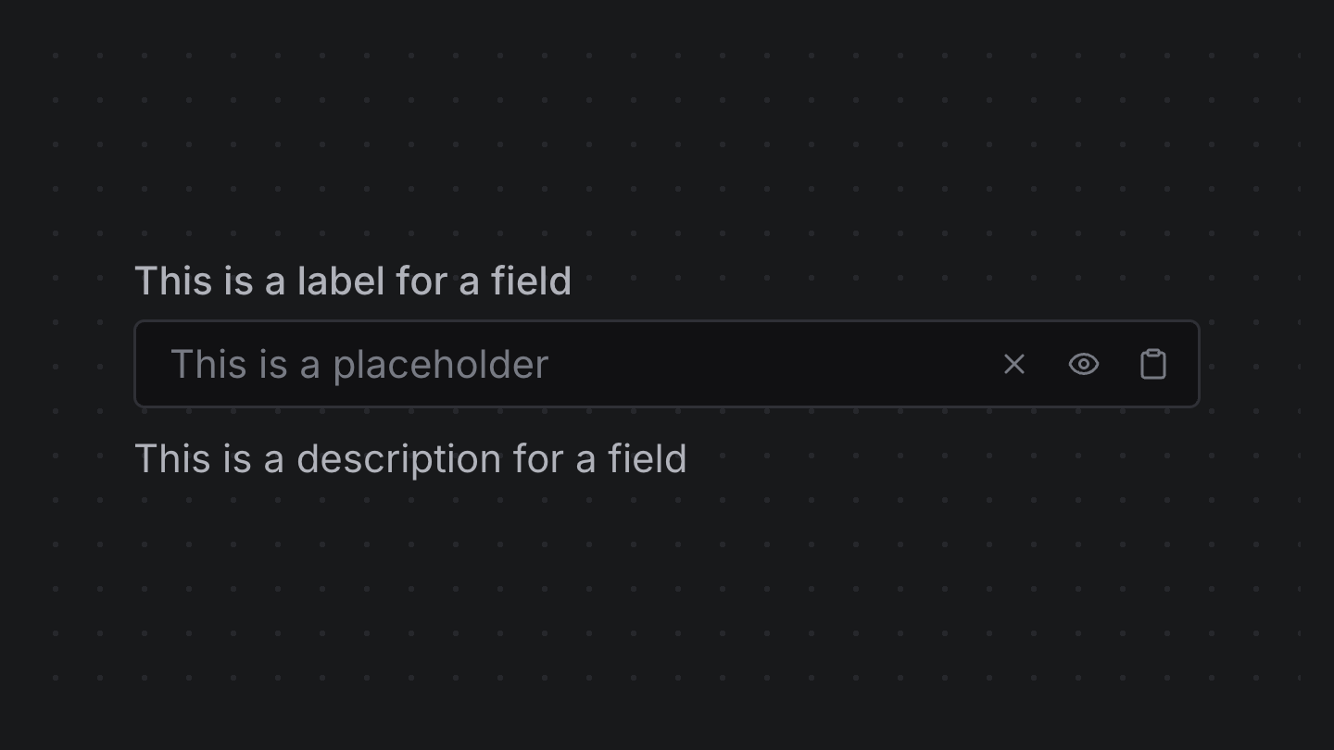This screenshot has width=1334, height=750.
Task: Click the clipboard icon to copy value
Action: point(1152,364)
